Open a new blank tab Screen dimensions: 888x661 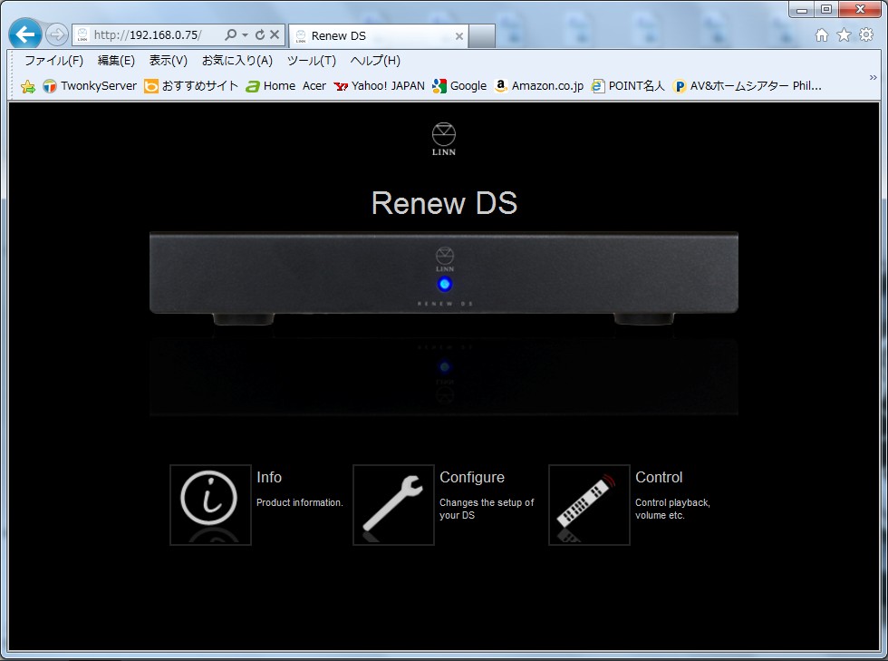[x=482, y=36]
